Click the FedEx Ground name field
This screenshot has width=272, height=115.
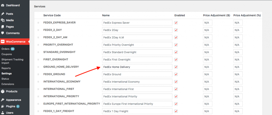click(137, 74)
